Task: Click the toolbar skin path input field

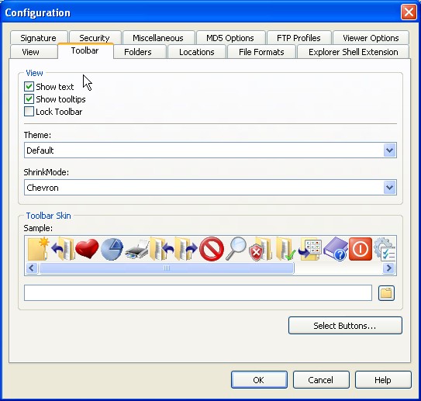Action: (198, 292)
